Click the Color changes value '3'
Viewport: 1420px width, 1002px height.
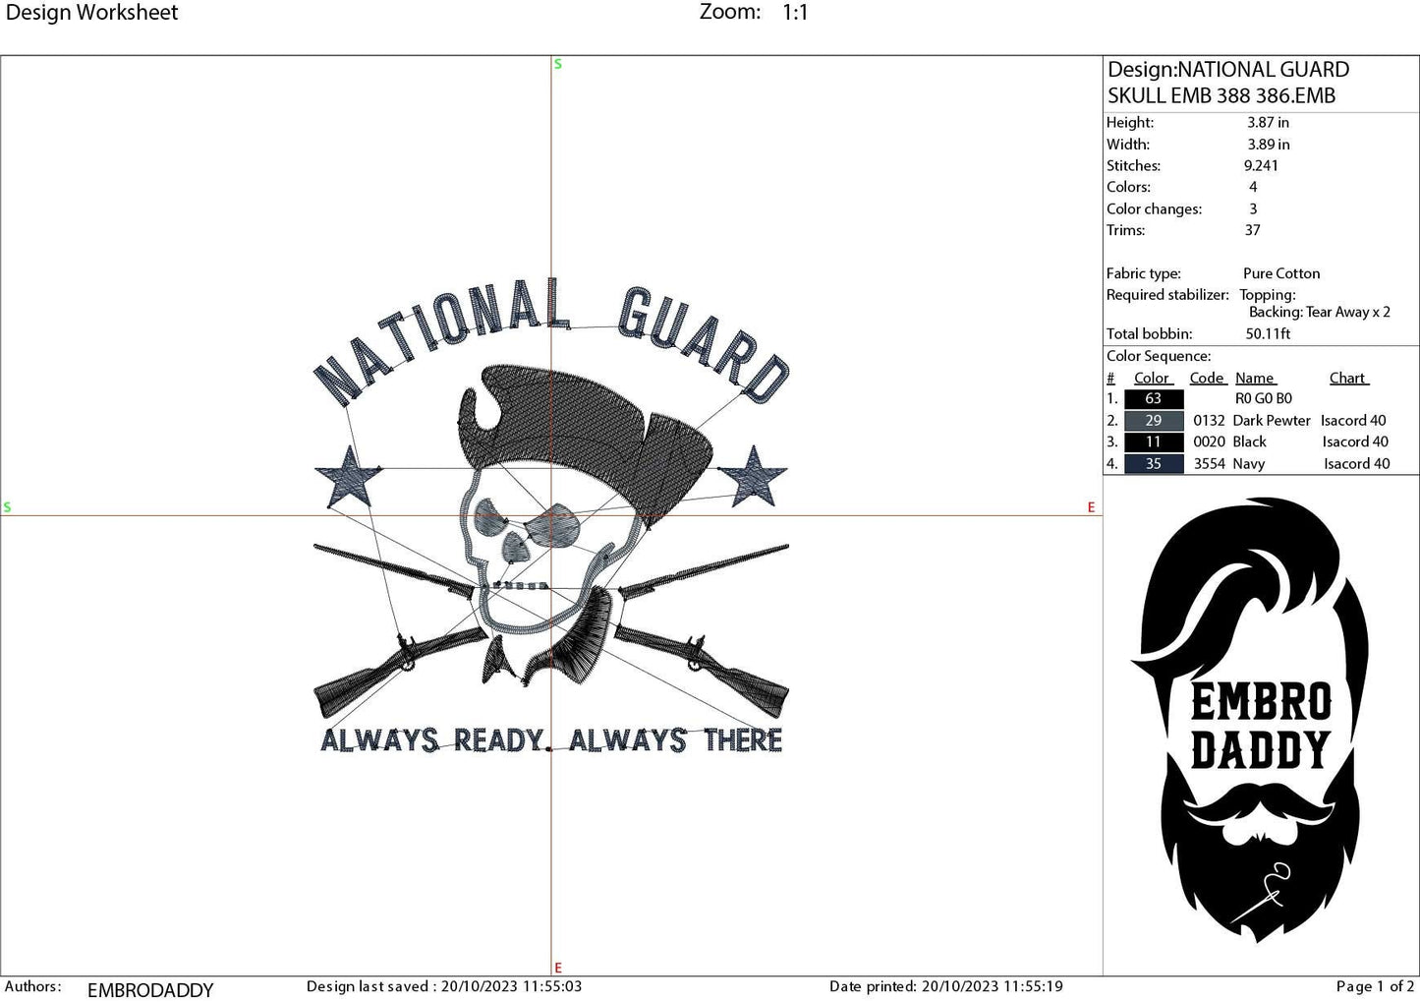[1253, 208]
